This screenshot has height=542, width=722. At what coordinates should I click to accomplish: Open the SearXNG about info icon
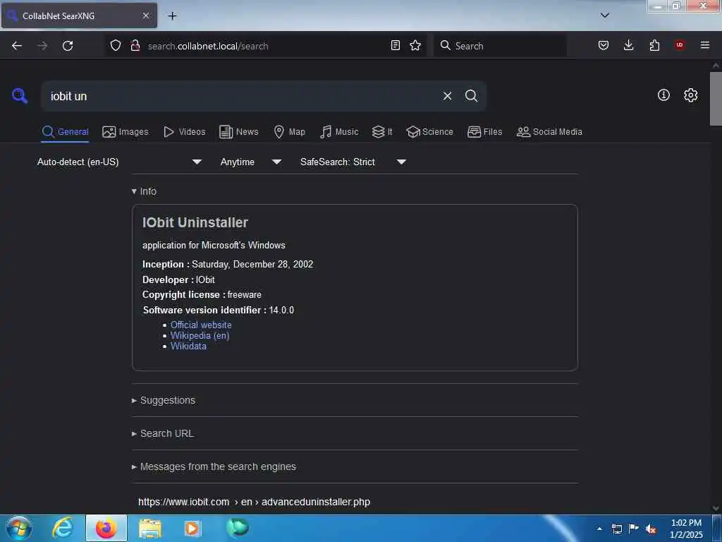[663, 95]
